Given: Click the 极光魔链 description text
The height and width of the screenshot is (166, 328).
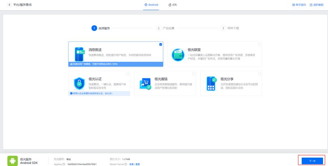Looking at the screenshot, I should click(173, 86).
